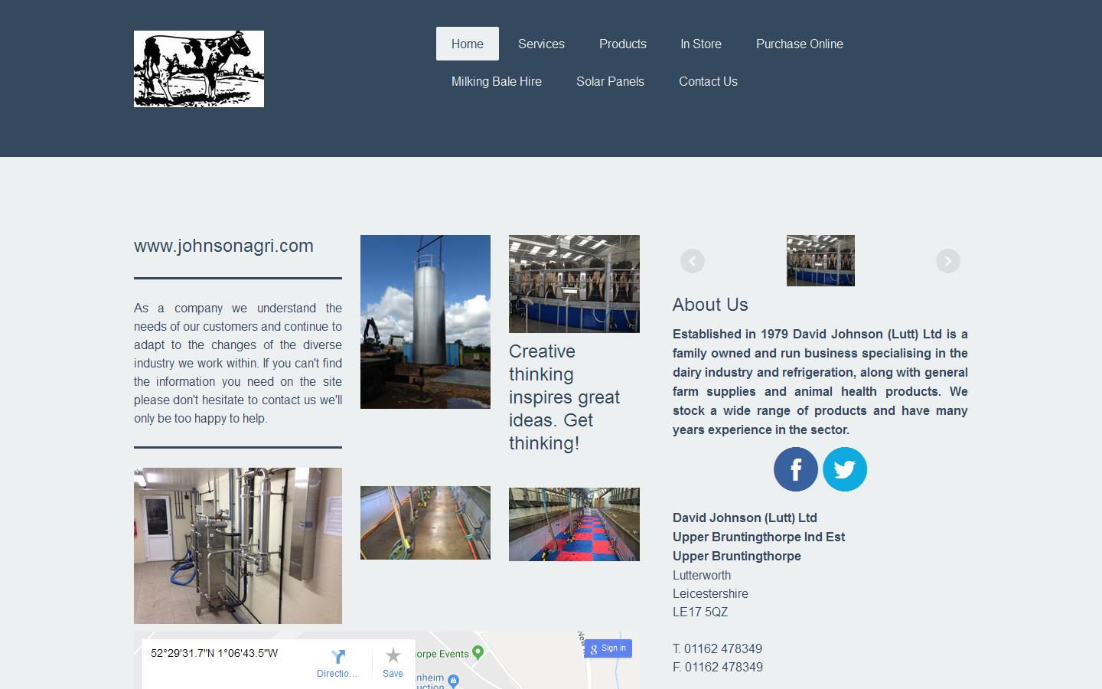Click the red-blue parlour floor image
Viewport: 1102px width, 689px height.
573,524
